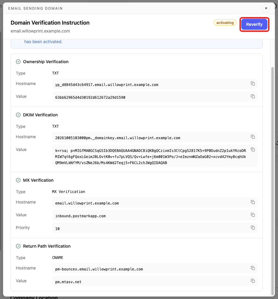The height and width of the screenshot is (299, 278).
Task: Click the dialog's vertical scrollbar
Action: [x=273, y=181]
